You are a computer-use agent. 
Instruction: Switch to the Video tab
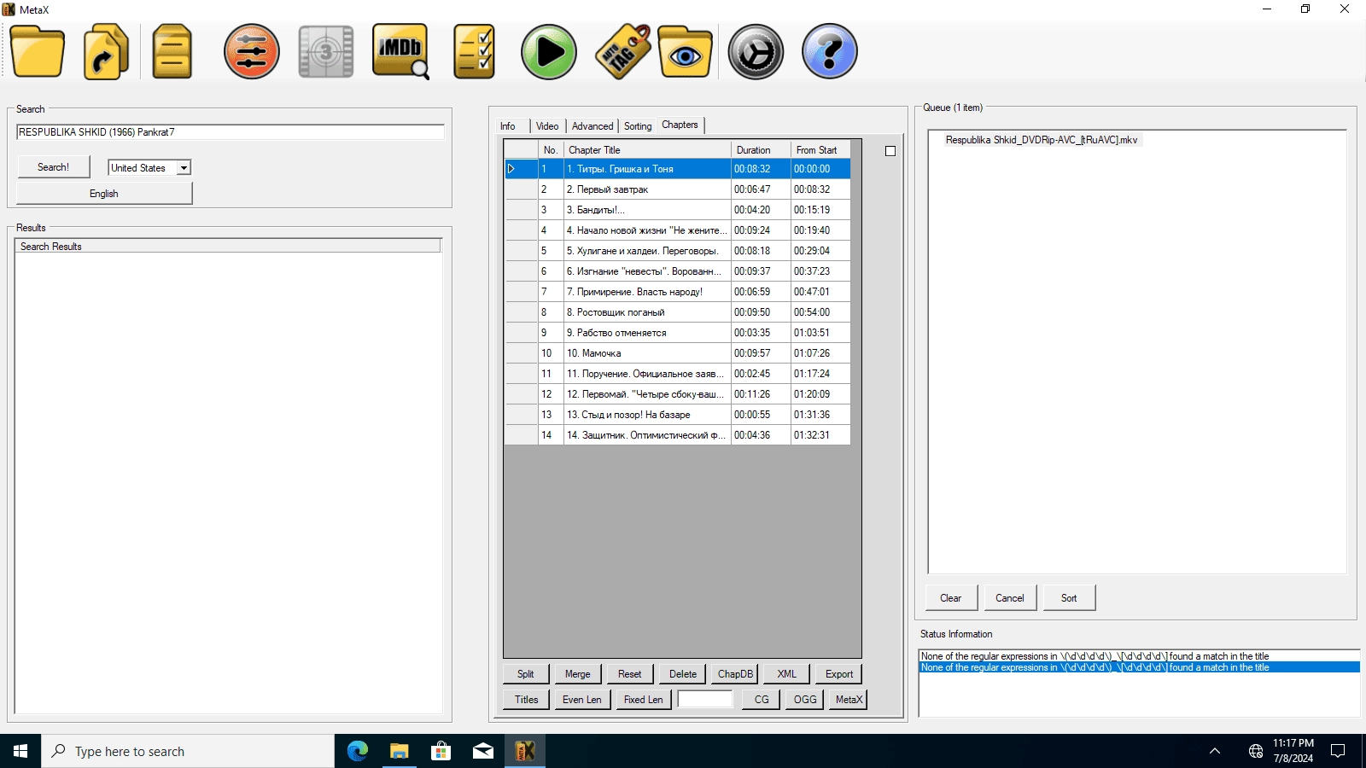[547, 126]
